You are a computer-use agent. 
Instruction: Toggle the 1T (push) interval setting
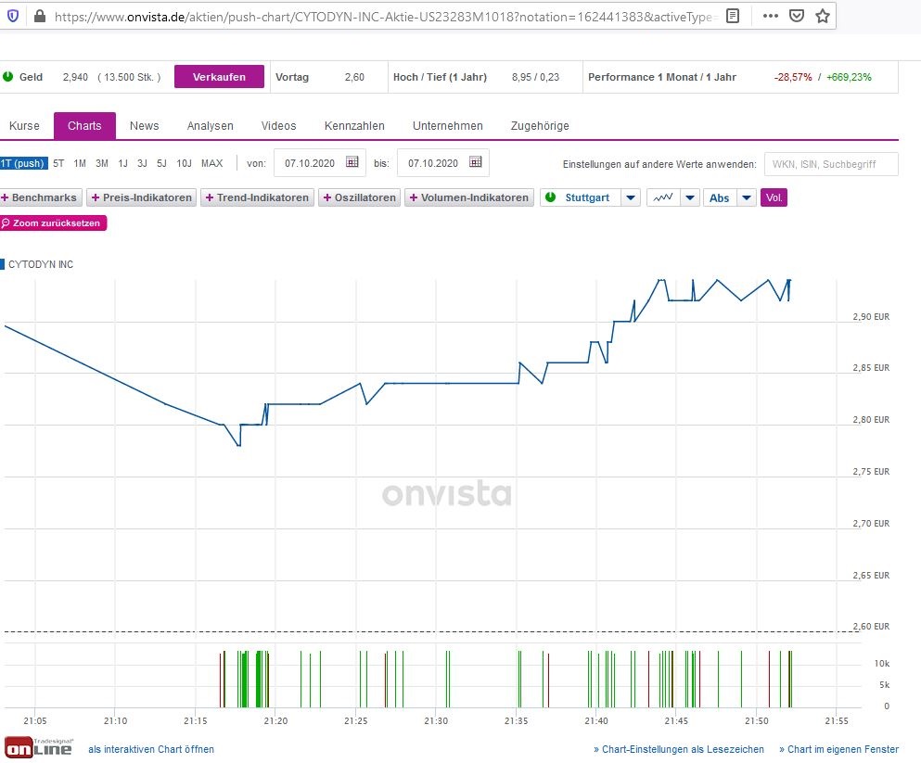[23, 162]
